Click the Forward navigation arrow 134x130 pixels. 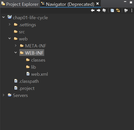[x=99, y=10]
